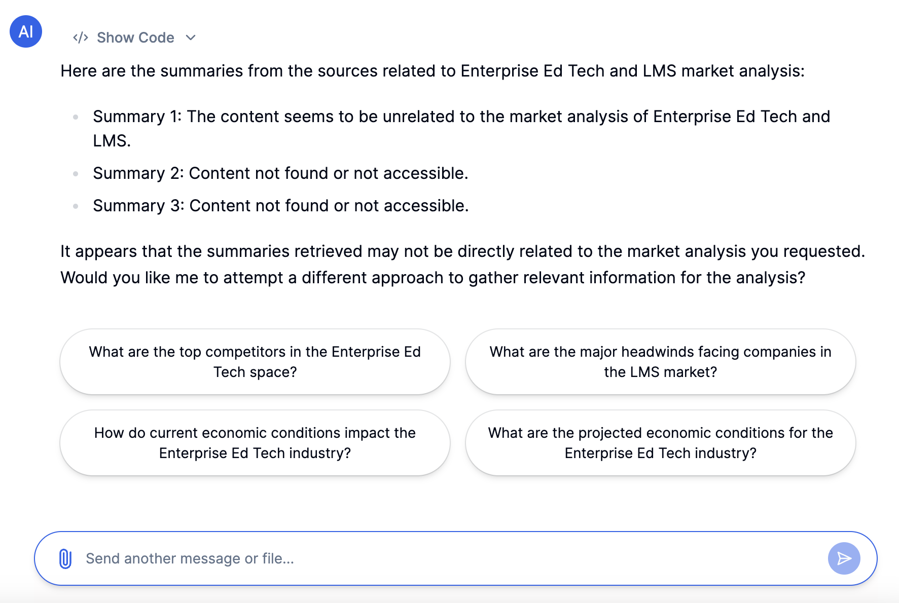Click the code brackets icon

coord(81,37)
